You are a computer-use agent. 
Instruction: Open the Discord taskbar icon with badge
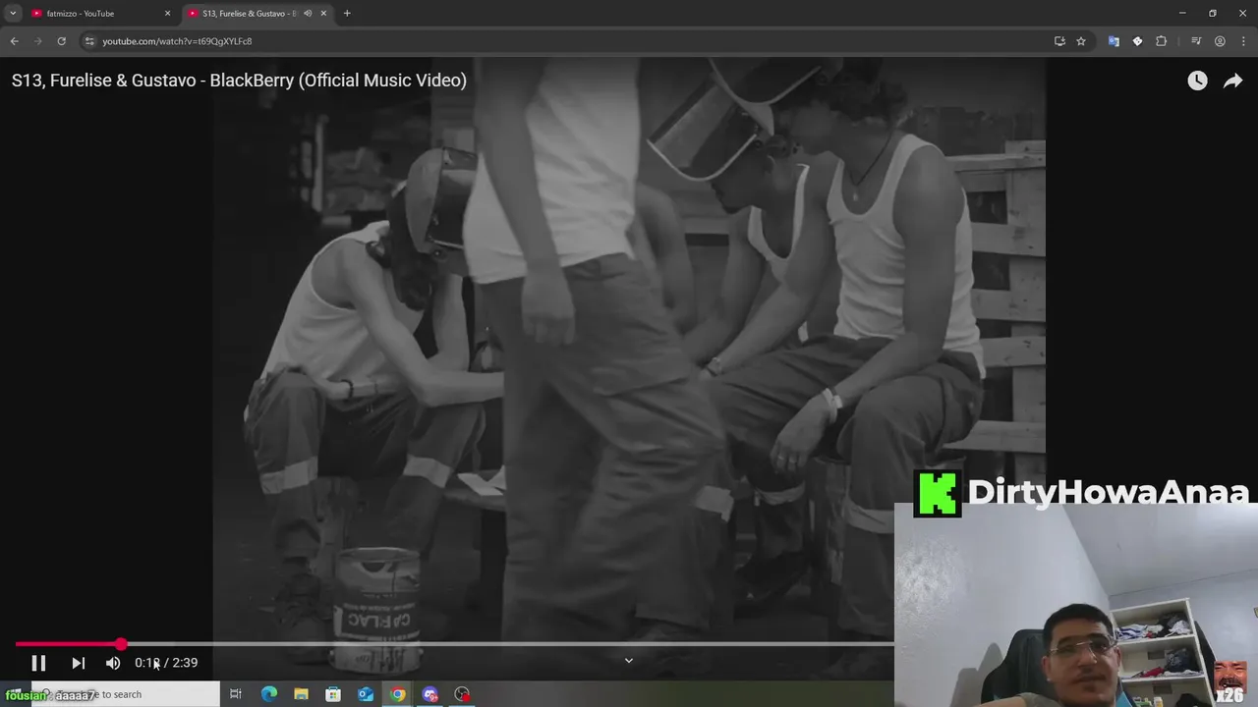tap(430, 694)
